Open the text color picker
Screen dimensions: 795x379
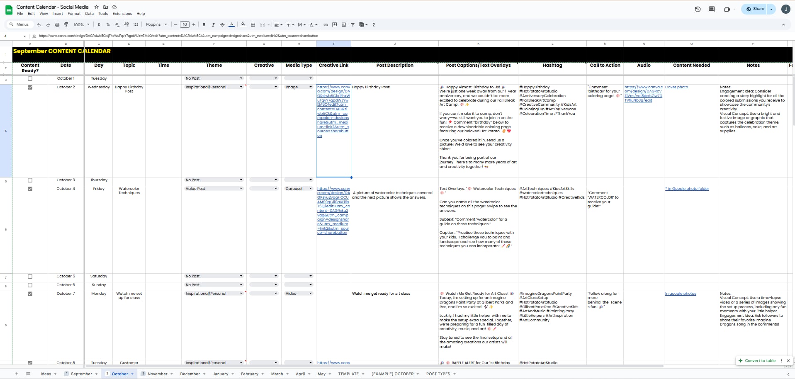pos(232,25)
